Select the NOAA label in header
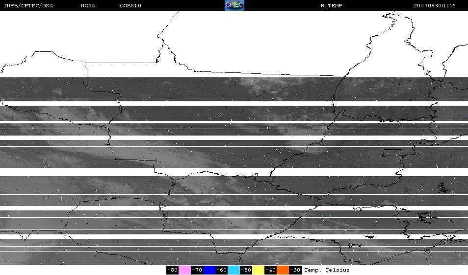Viewport: 468px width, 275px height. 88,6
